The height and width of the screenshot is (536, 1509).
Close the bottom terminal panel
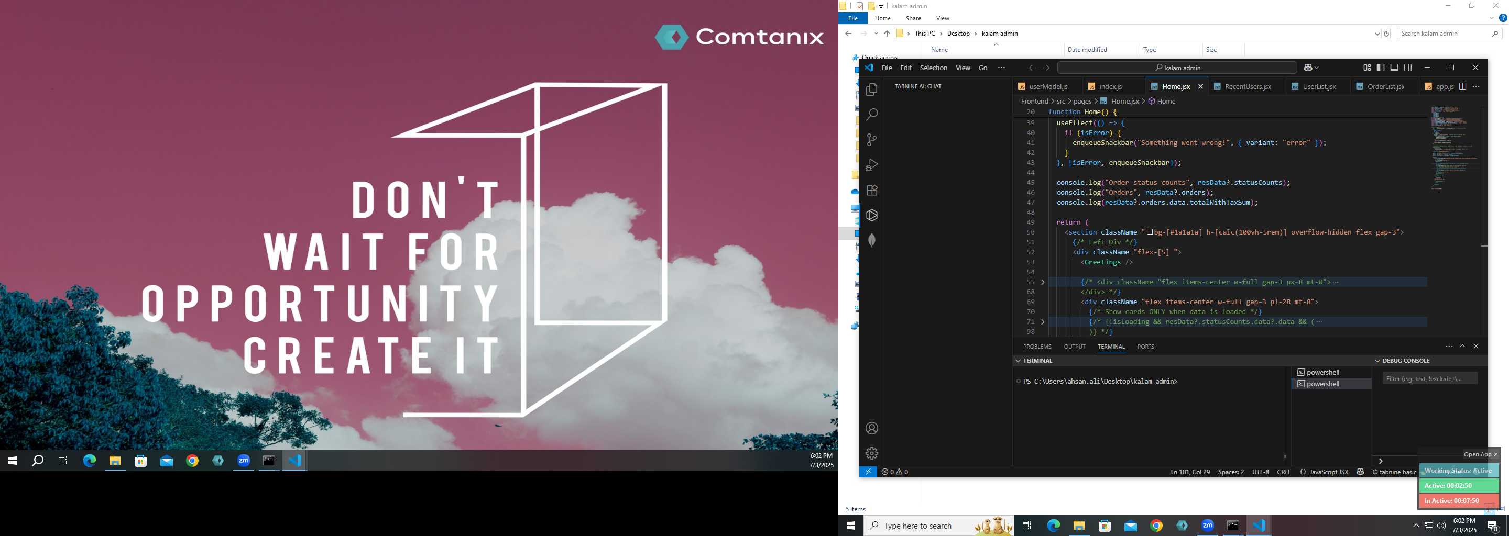point(1475,347)
